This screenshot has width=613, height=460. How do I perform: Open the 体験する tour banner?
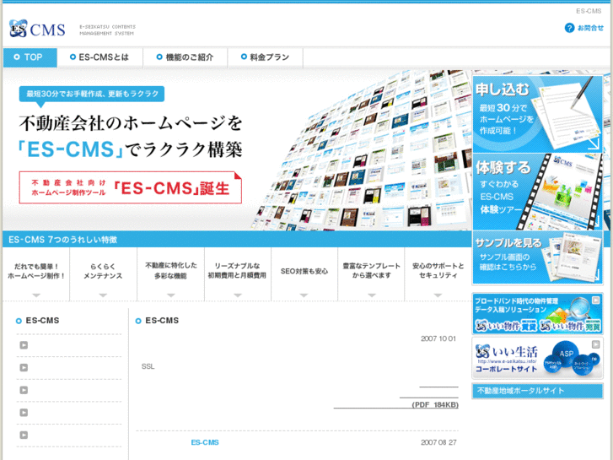point(538,192)
